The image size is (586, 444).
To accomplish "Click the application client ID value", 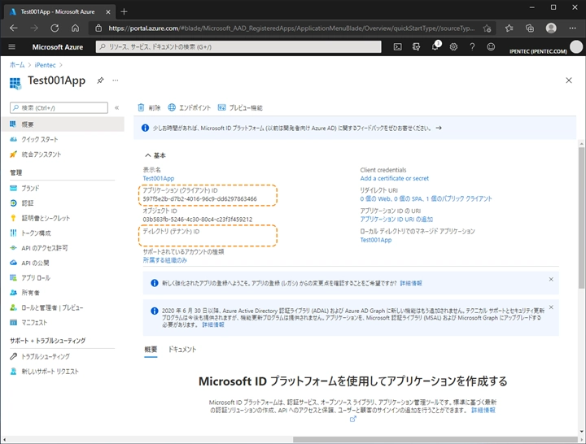I will point(200,198).
